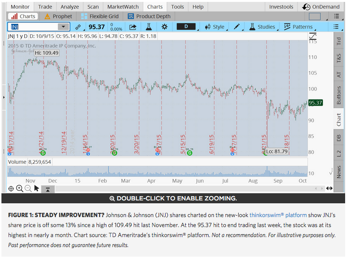Open the DB side tab
This screenshot has width=348, height=259.
pos(338,138)
